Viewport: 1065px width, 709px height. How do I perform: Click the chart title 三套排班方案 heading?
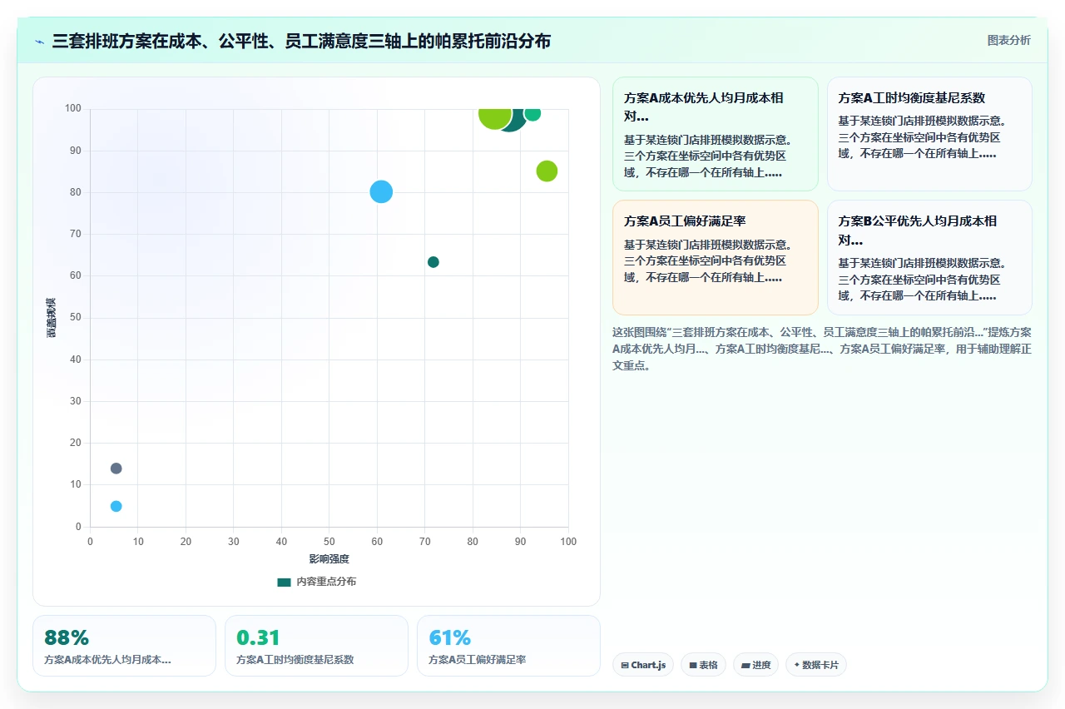(301, 41)
